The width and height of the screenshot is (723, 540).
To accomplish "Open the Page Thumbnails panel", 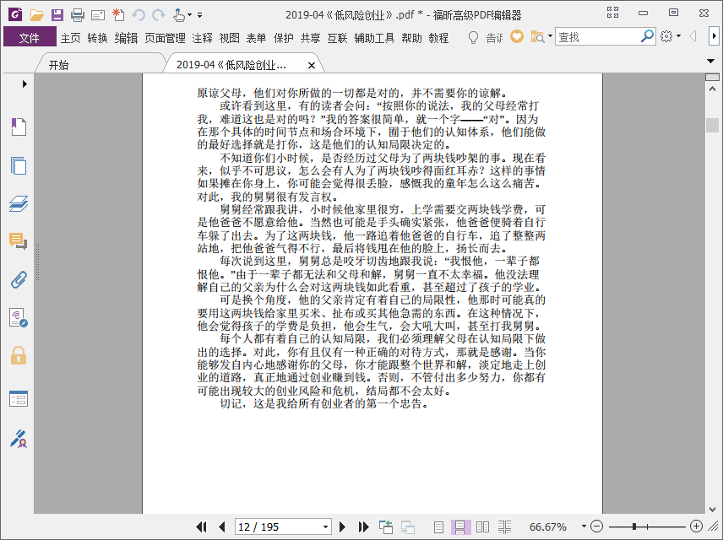I will (x=19, y=165).
